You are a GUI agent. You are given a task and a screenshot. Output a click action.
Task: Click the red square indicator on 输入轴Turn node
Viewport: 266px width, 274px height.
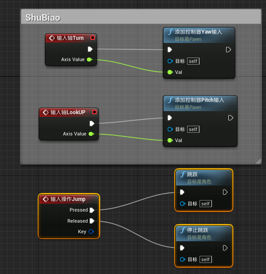pos(93,38)
